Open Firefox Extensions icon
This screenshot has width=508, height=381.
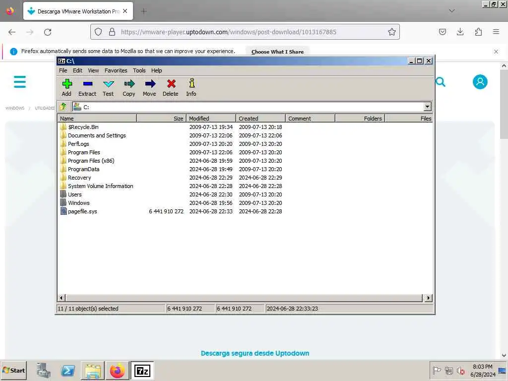click(478, 32)
